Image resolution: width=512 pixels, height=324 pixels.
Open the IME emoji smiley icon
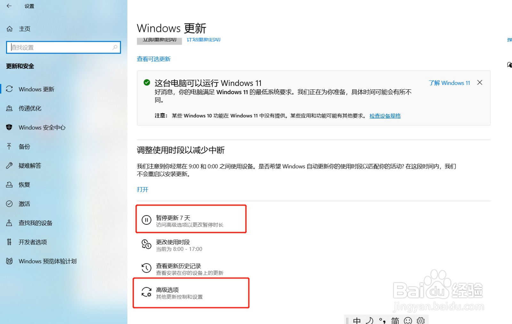click(x=408, y=320)
